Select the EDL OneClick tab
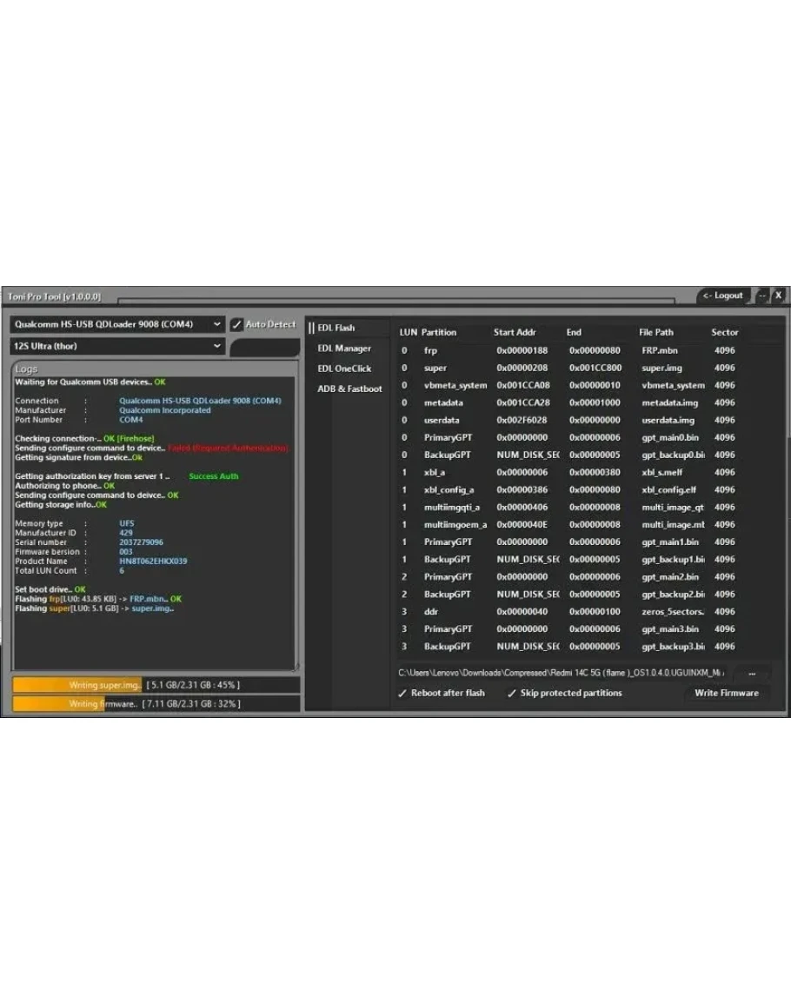Viewport: 791px width, 1004px height. click(343, 369)
